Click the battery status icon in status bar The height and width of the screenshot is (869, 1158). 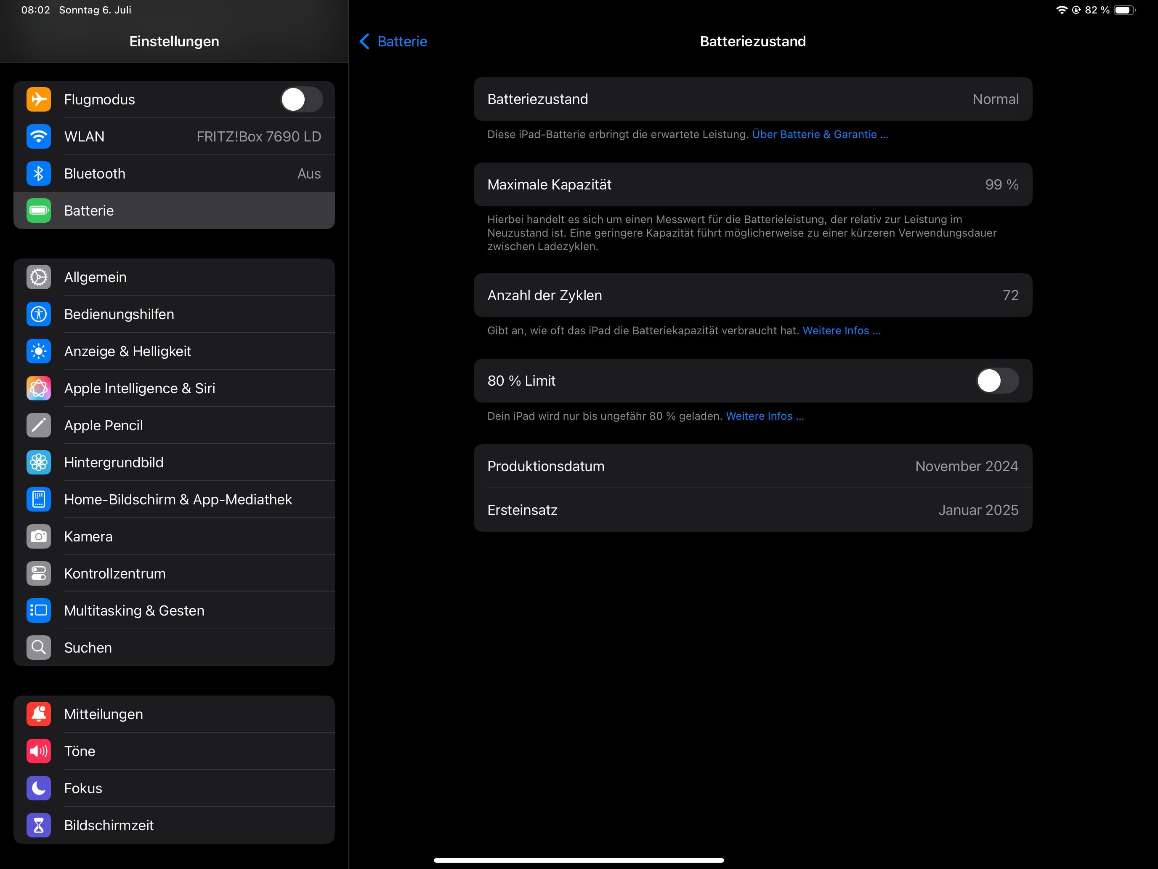pos(1124,10)
